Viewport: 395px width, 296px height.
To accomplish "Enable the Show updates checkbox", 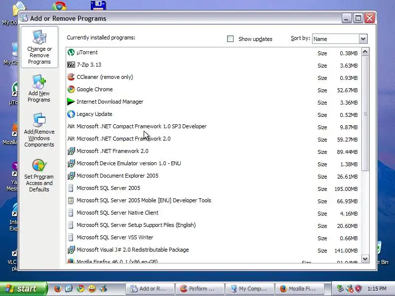I will 230,39.
